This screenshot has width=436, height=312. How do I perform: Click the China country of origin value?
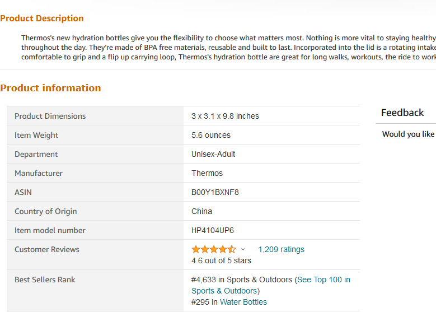(201, 212)
